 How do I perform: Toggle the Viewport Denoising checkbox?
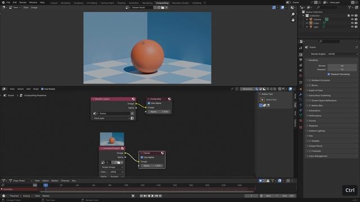pyautogui.click(x=328, y=74)
